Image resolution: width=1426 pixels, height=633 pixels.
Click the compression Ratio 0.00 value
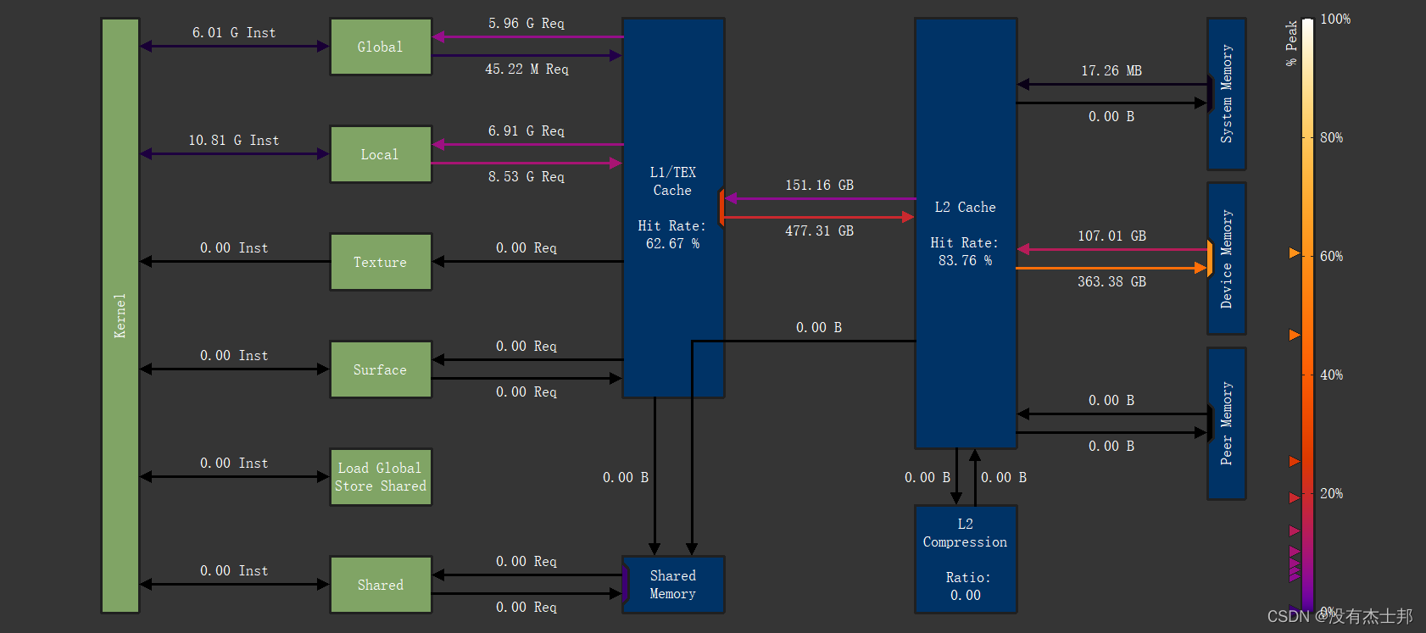pos(966,595)
